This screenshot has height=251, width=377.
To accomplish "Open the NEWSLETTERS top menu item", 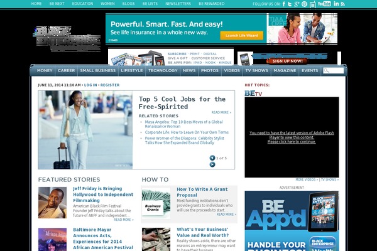I will (178, 4).
